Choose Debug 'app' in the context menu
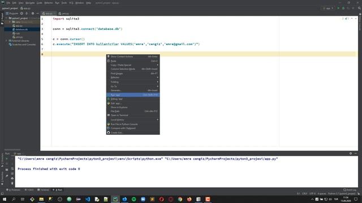The image size is (362, 203). click(x=133, y=99)
